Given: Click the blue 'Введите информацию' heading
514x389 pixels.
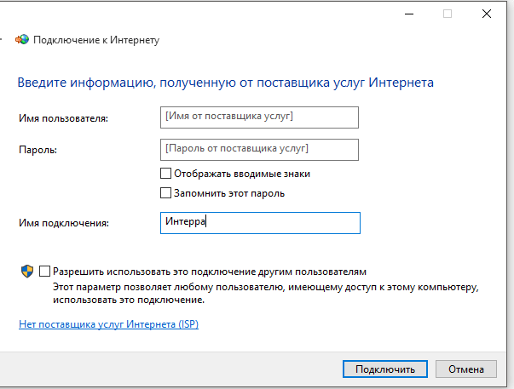Looking at the screenshot, I should click(x=226, y=83).
